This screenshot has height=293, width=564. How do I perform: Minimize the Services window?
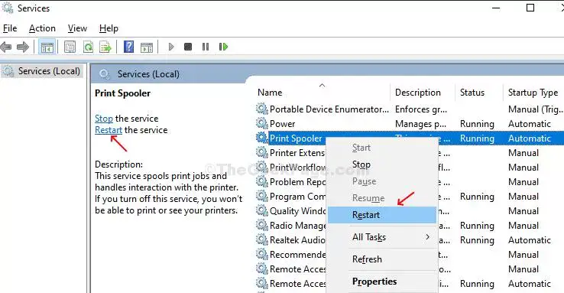pos(496,8)
